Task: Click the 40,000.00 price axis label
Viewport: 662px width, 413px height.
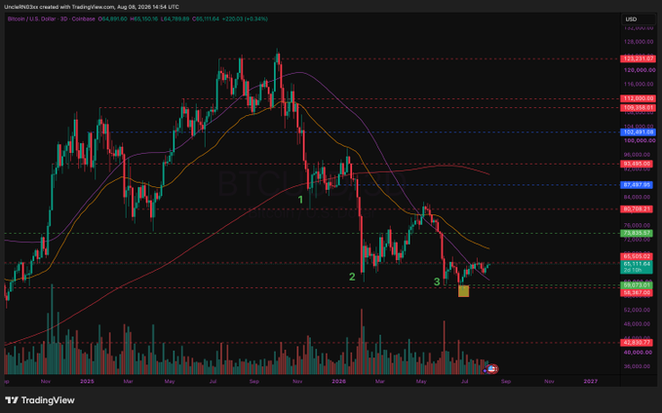Action: click(x=638, y=353)
